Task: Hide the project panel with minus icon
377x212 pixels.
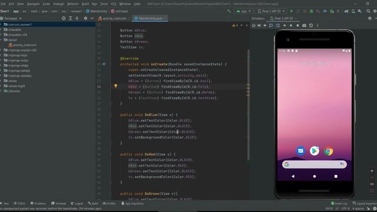Action: click(x=92, y=18)
